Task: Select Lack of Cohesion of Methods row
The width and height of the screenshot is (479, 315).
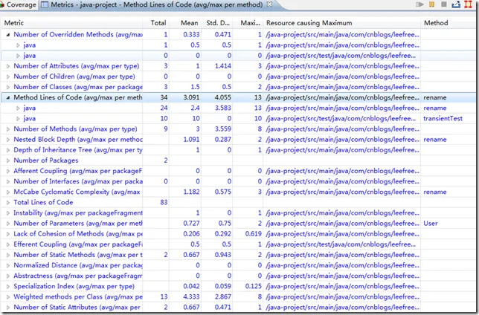Action: pos(238,234)
